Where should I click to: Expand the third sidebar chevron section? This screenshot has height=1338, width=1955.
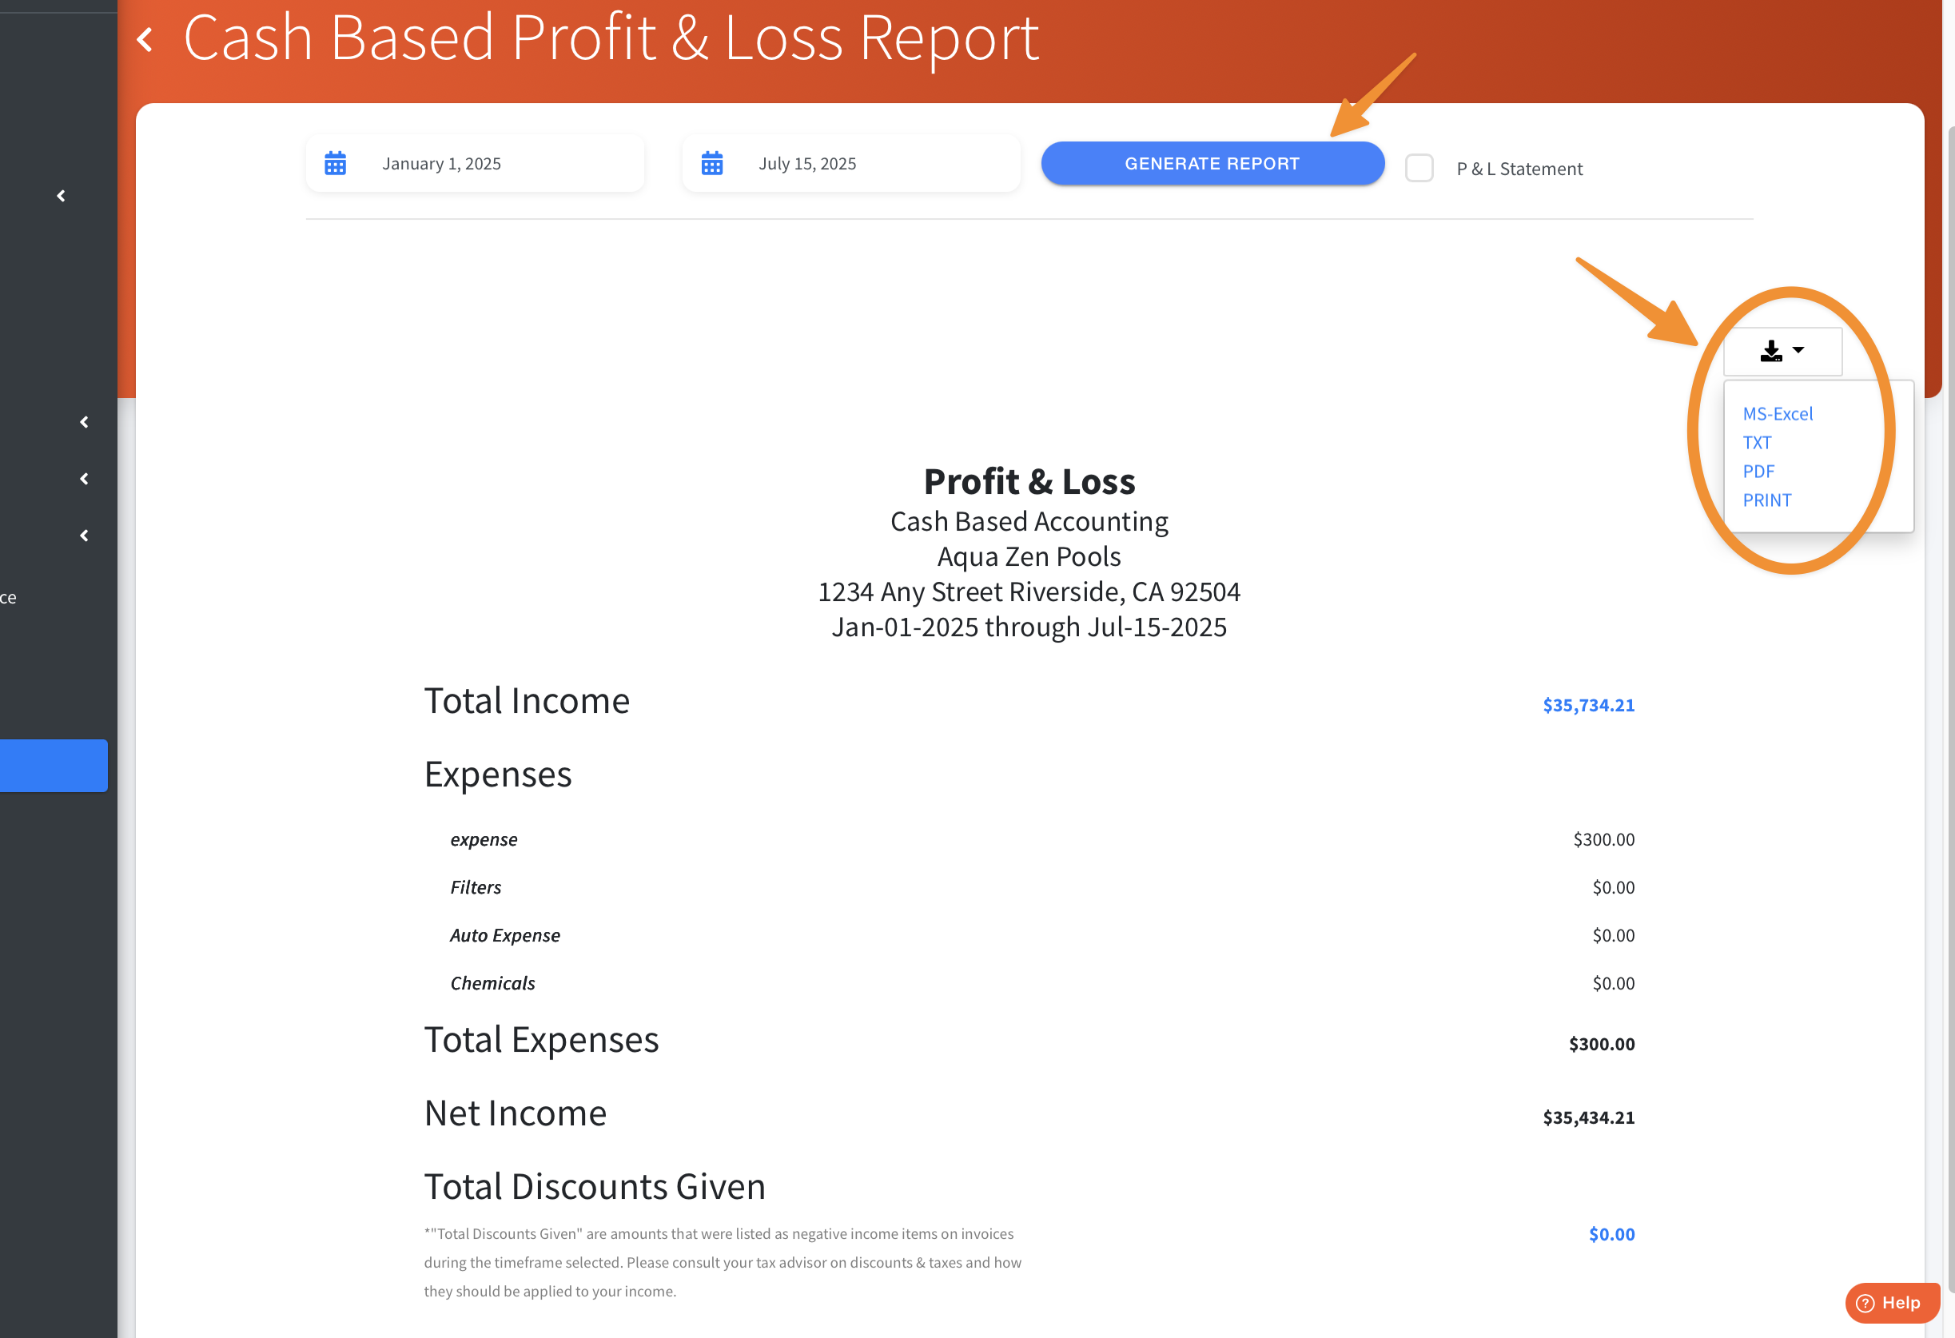[84, 479]
